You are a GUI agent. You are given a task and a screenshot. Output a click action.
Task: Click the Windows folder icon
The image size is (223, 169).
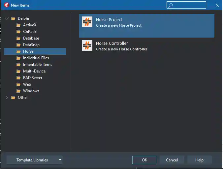(x=18, y=91)
